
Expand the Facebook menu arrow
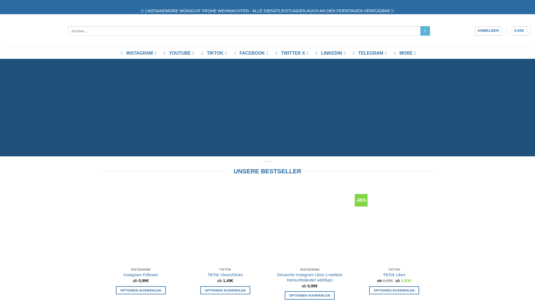click(267, 53)
